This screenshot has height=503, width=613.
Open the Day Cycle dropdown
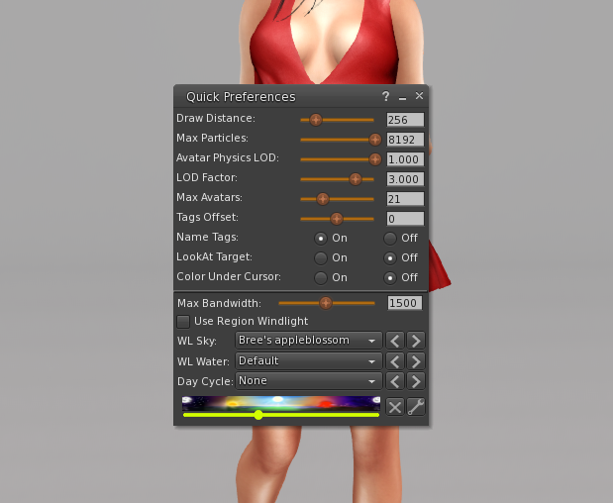point(308,381)
